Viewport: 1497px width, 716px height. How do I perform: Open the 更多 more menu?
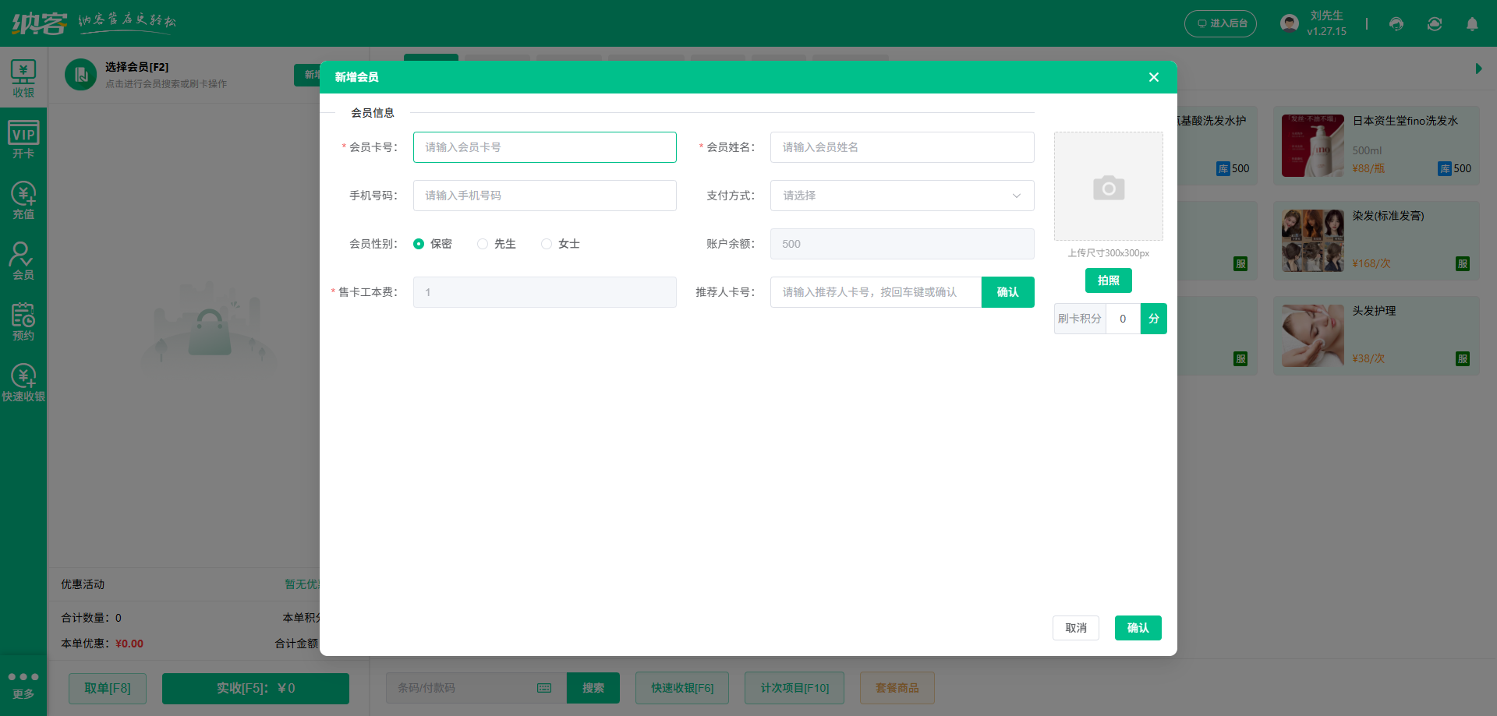(23, 684)
